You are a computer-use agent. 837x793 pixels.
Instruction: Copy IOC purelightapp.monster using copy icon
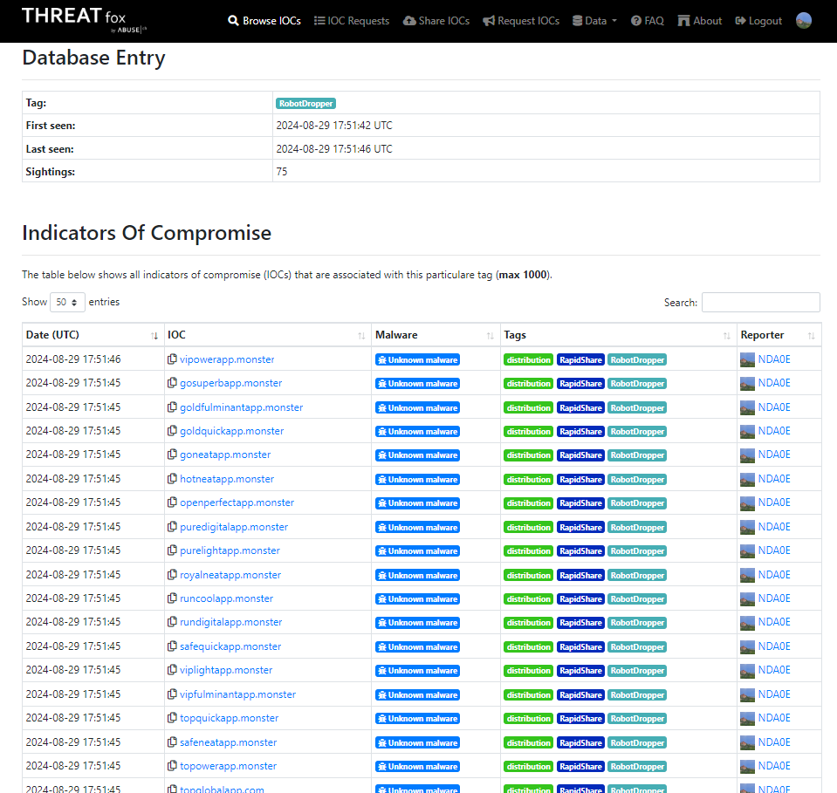[x=172, y=550]
